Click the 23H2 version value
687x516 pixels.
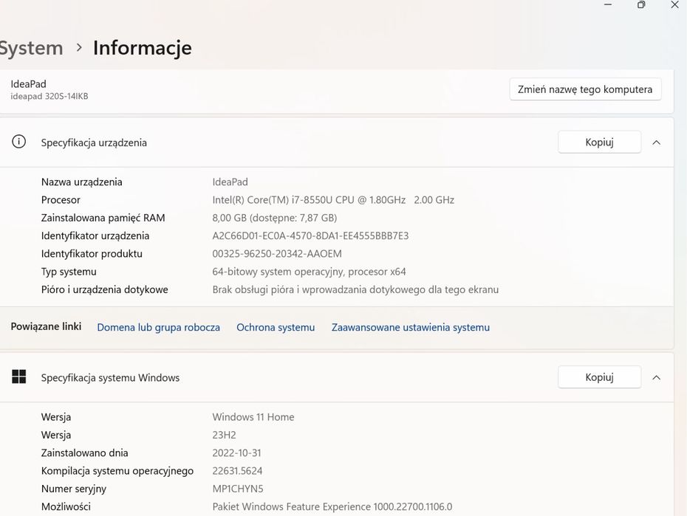(x=225, y=435)
